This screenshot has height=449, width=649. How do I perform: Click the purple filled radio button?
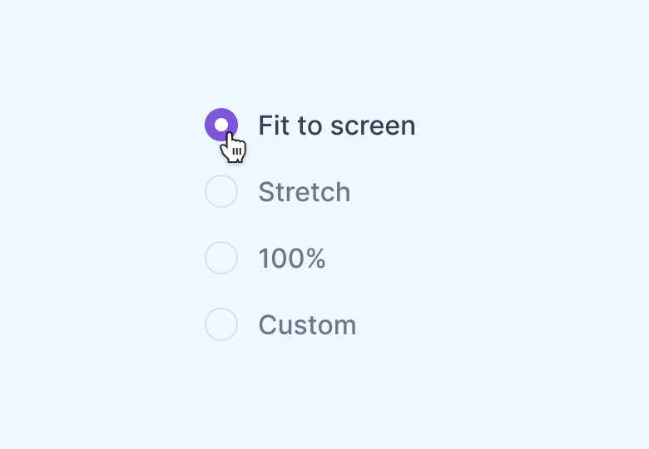coord(221,125)
